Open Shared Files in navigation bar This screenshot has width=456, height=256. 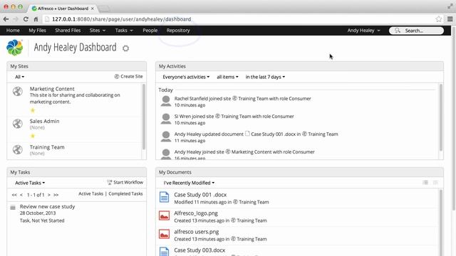pos(68,30)
